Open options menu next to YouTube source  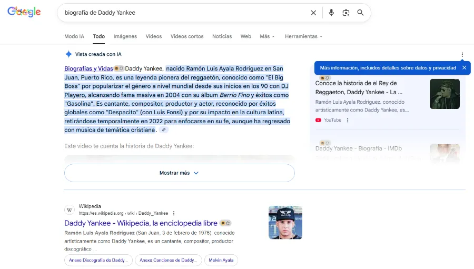click(348, 120)
